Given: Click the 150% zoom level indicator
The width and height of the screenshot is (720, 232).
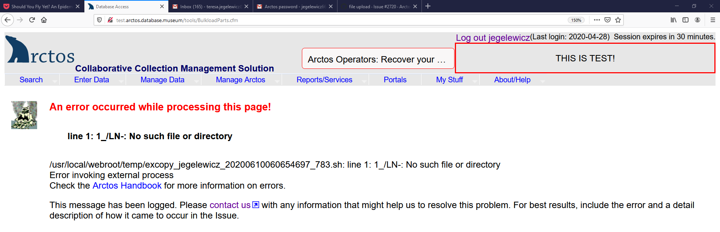Looking at the screenshot, I should [576, 20].
